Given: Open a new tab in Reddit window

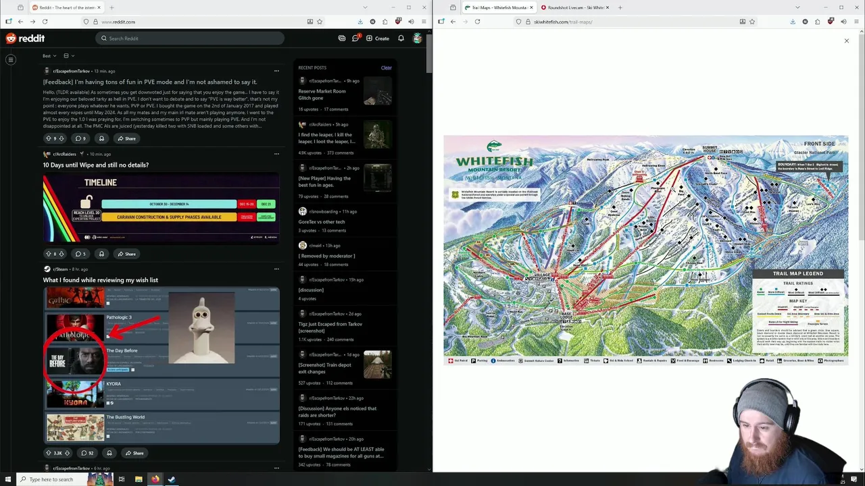Looking at the screenshot, I should pos(112,7).
